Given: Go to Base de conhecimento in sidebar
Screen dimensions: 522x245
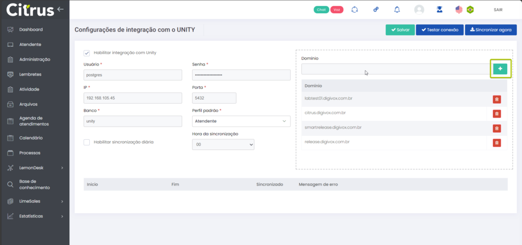Looking at the screenshot, I should 34,184.
